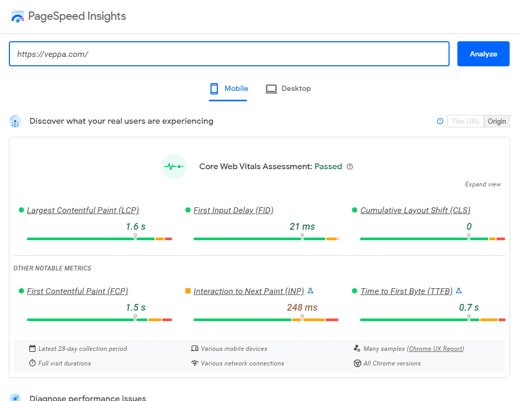
Task: Click the desktop laptop icon in tabs
Action: coord(271,89)
